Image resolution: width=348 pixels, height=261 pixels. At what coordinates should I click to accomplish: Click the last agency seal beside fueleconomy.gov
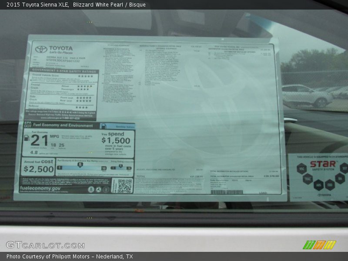coord(106,189)
